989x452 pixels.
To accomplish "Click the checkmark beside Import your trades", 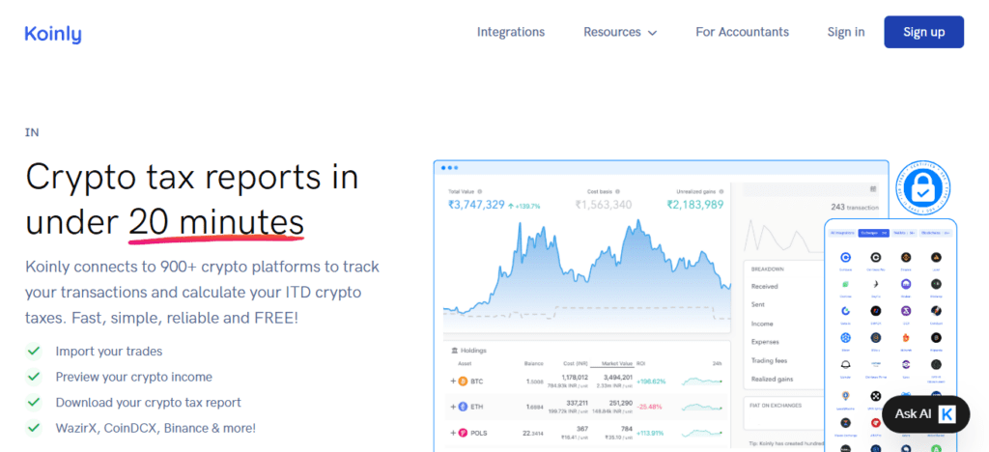I will (35, 352).
